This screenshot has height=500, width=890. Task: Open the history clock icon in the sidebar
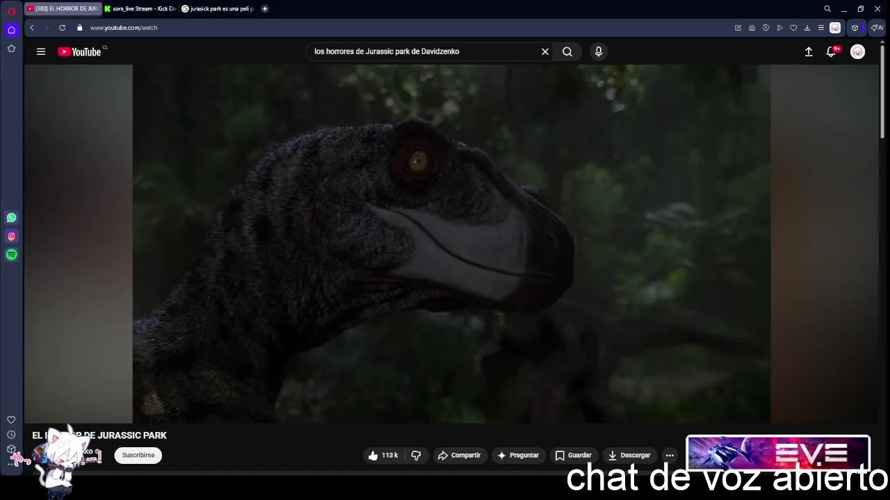11,435
